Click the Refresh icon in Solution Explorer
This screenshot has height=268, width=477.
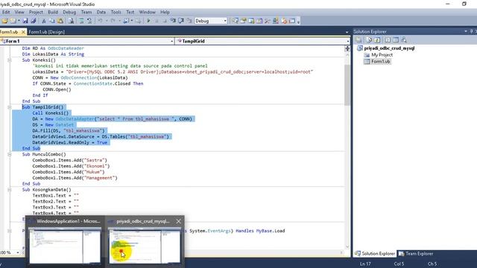[377, 39]
